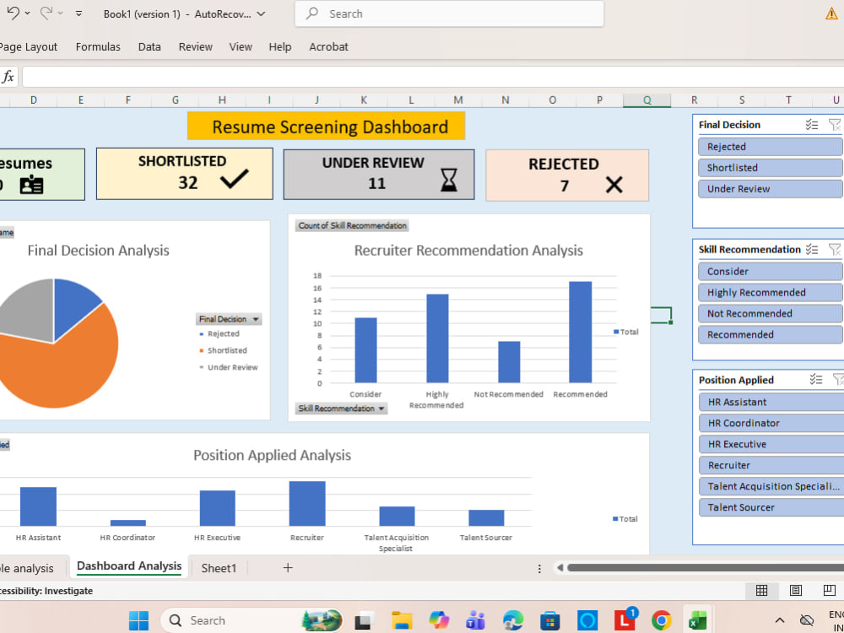Open the Windows Start menu

coord(139,620)
